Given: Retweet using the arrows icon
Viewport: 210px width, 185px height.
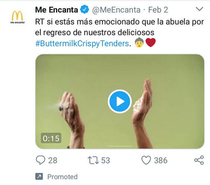Looking at the screenshot, I should click(x=93, y=160).
